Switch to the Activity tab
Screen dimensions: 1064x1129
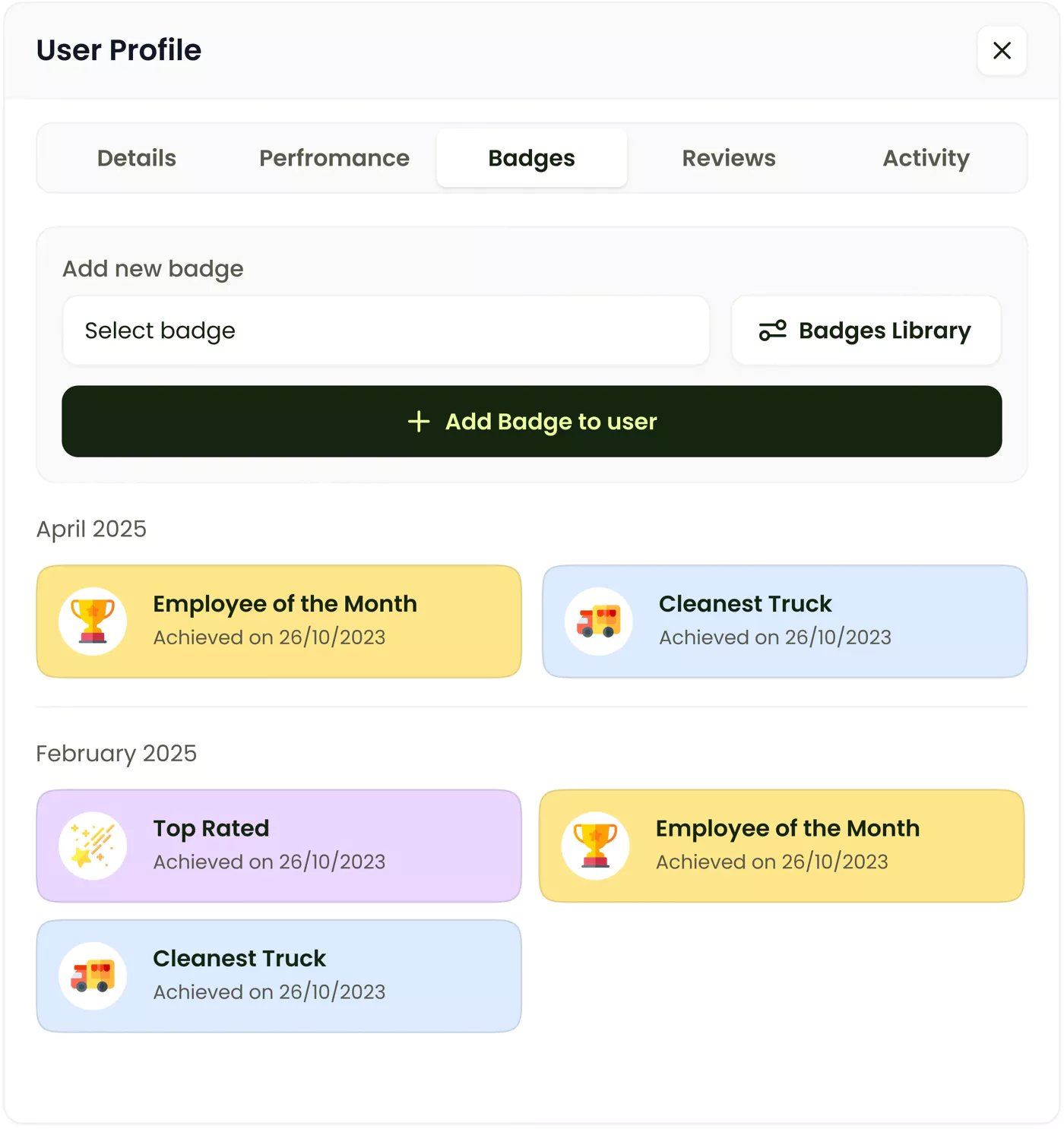926,158
